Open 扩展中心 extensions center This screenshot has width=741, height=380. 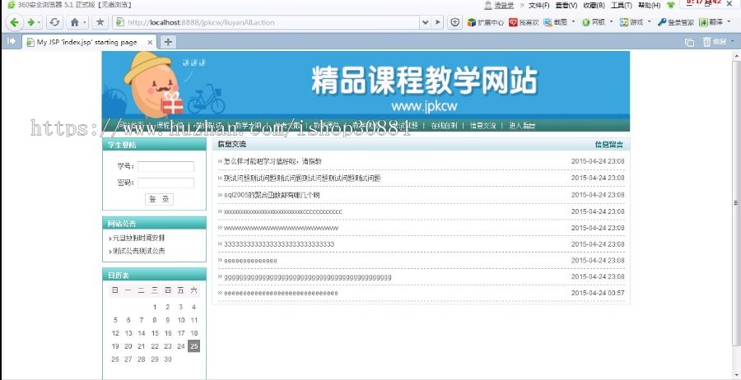(485, 22)
